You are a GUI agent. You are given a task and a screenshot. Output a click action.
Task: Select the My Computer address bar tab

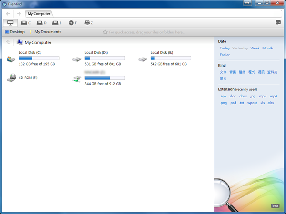coord(39,14)
